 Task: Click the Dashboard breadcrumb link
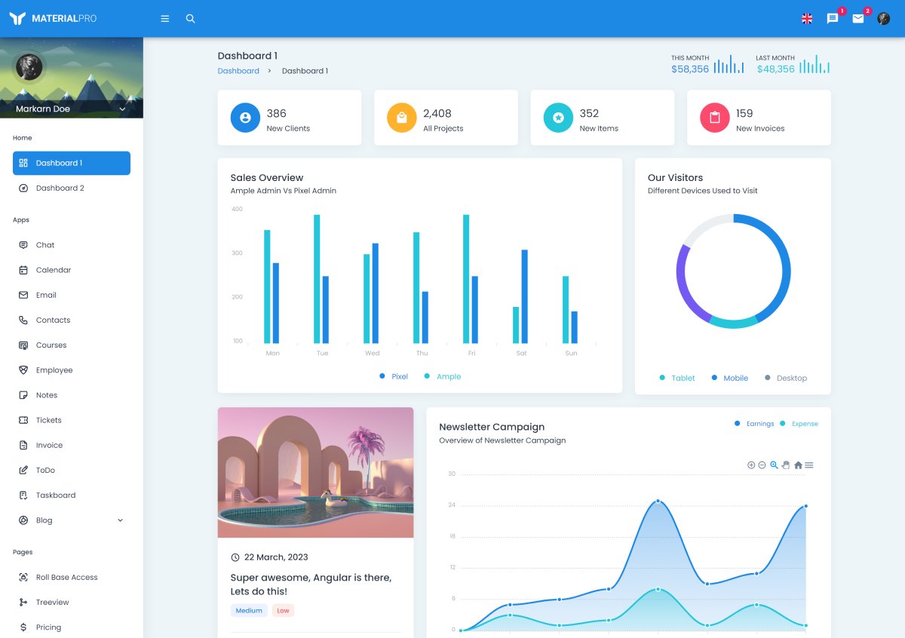pyautogui.click(x=238, y=71)
